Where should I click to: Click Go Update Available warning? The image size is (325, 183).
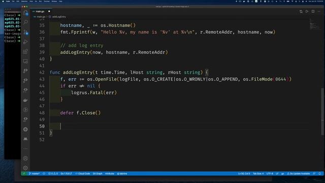pyautogui.click(x=299, y=174)
